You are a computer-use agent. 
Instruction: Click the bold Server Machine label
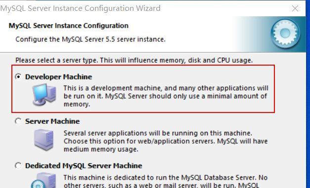tap(52, 121)
